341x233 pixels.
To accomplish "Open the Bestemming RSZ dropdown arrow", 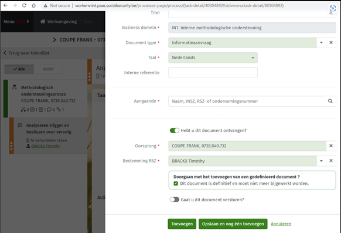I will click(x=321, y=161).
